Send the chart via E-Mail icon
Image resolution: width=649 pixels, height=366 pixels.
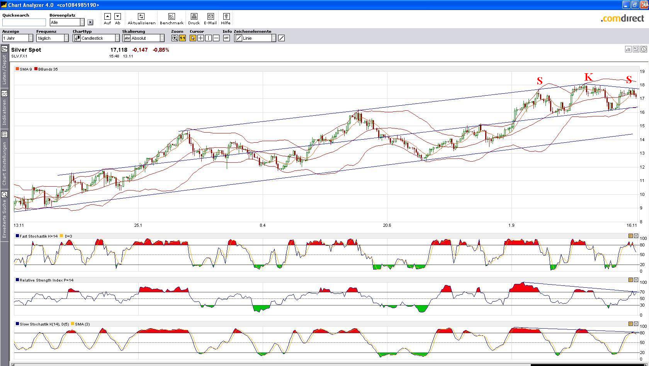tap(211, 16)
